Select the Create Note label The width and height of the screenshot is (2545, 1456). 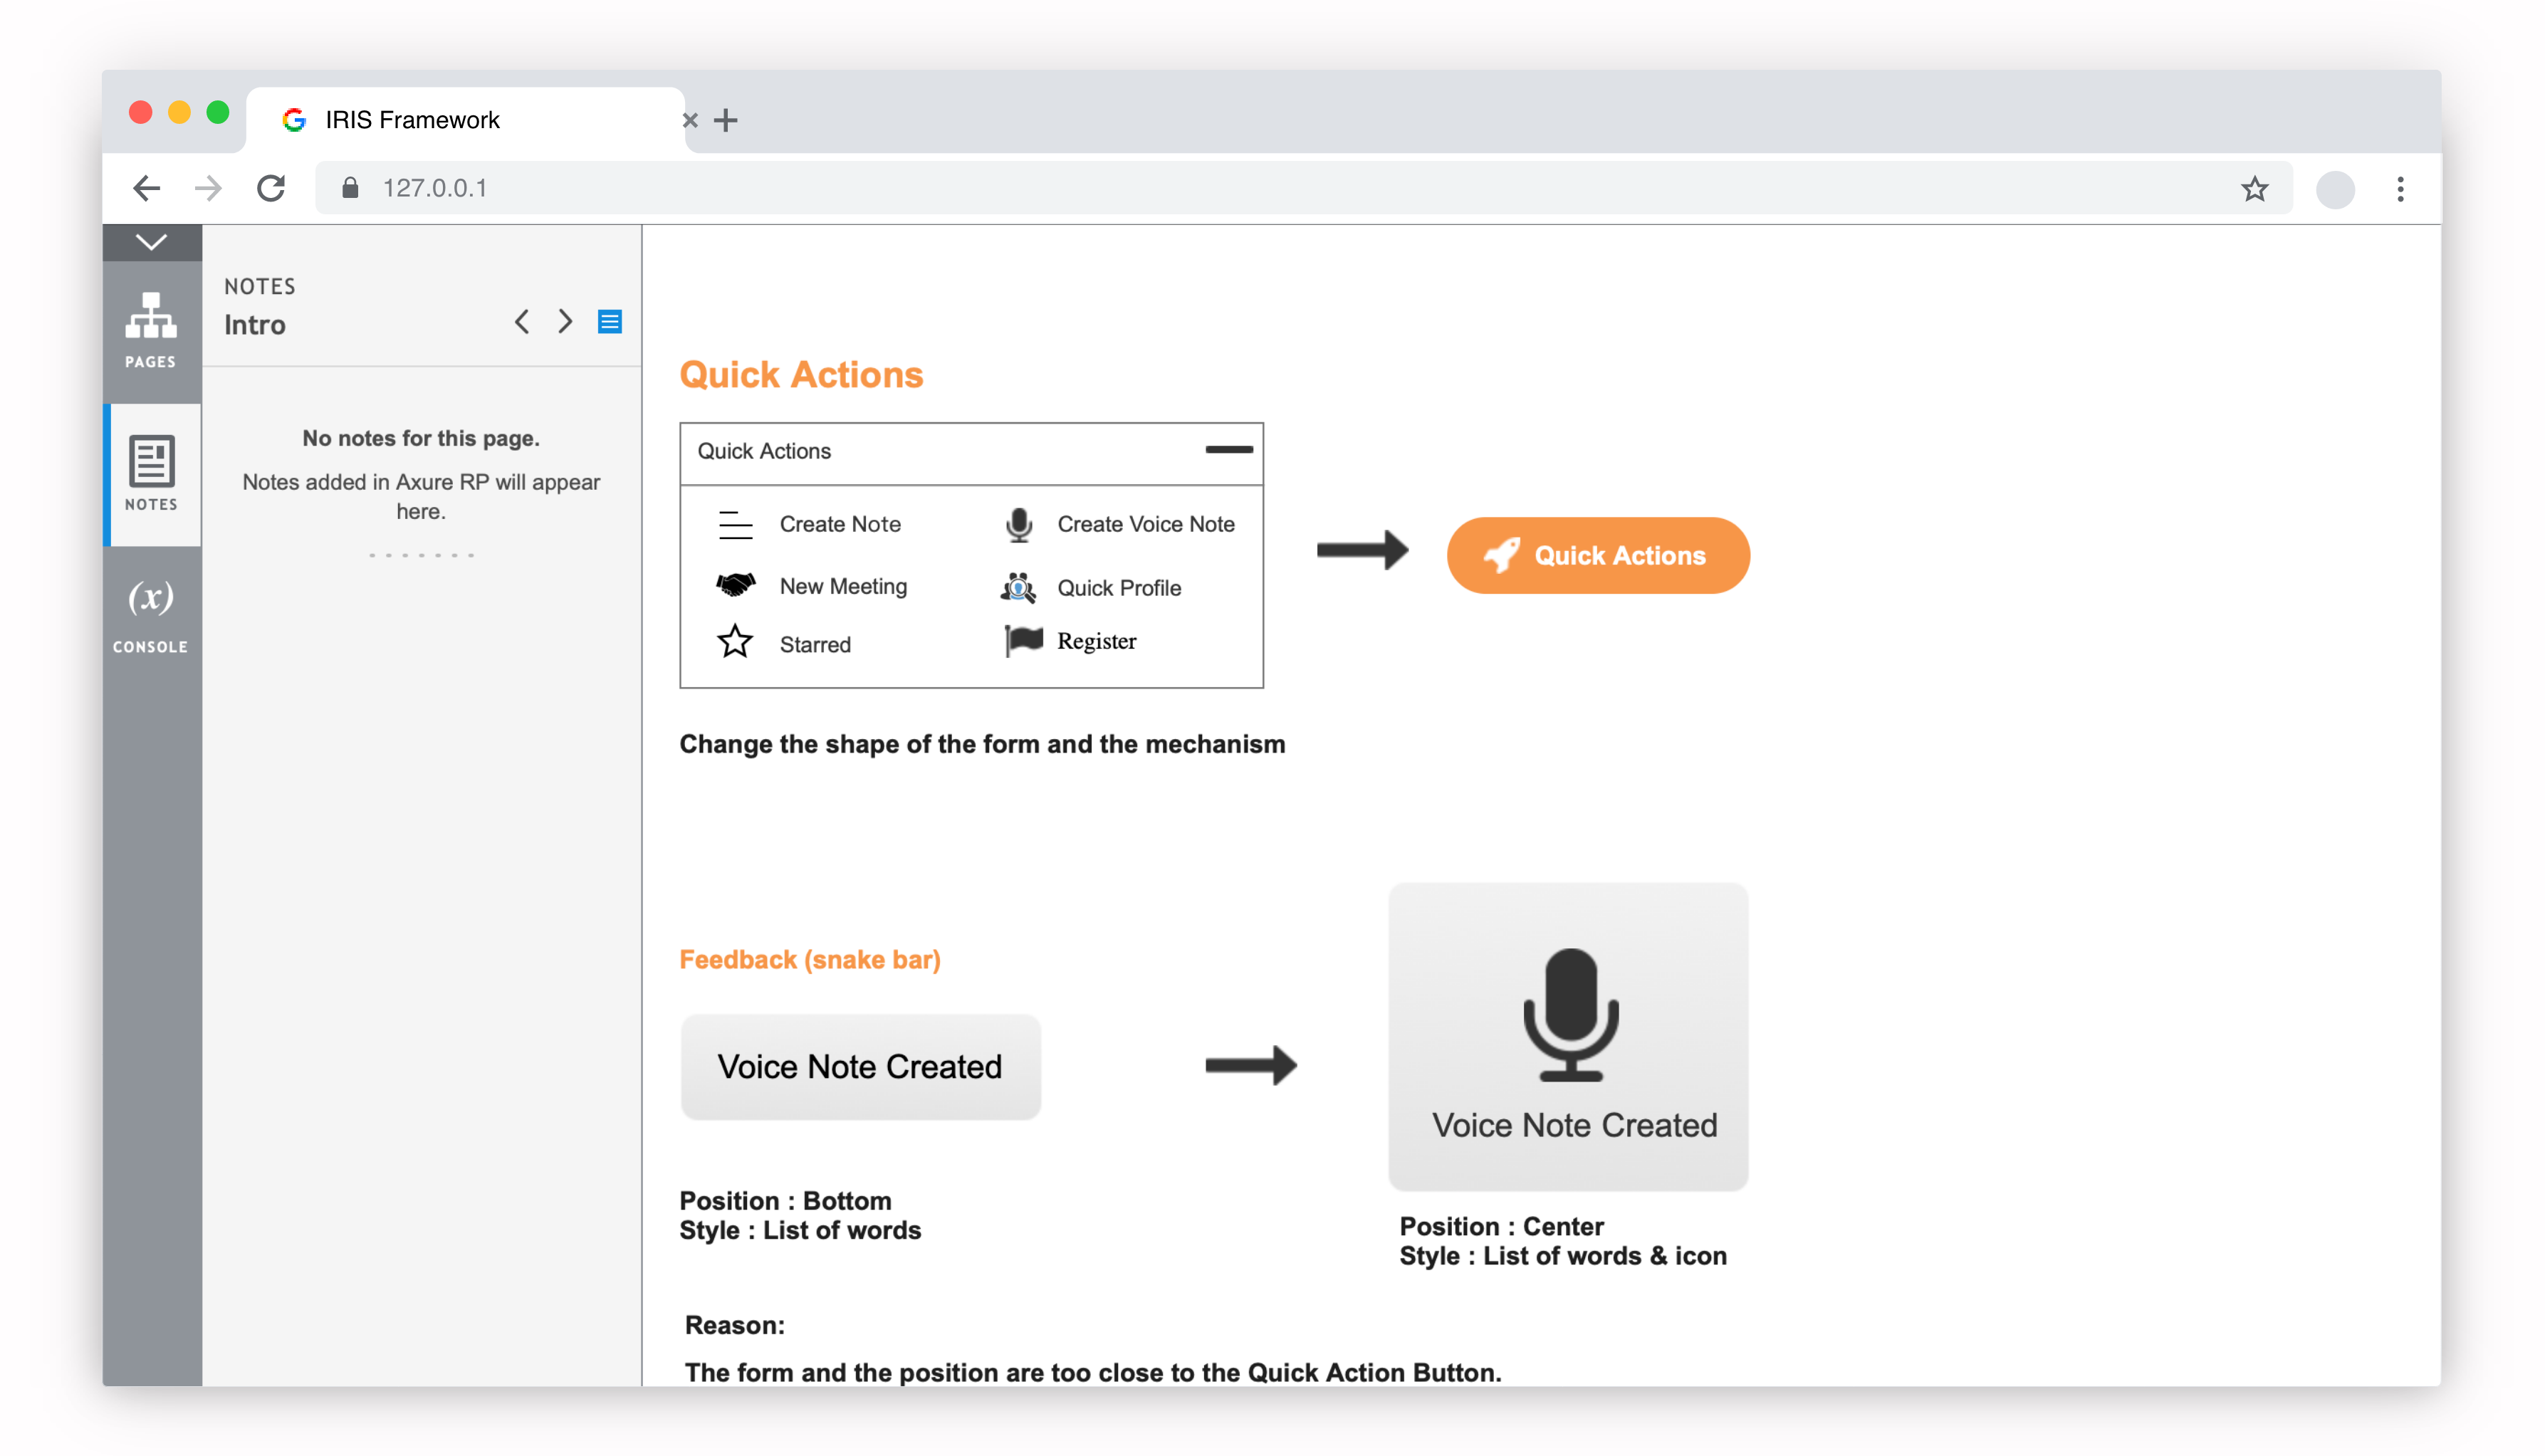click(x=840, y=524)
